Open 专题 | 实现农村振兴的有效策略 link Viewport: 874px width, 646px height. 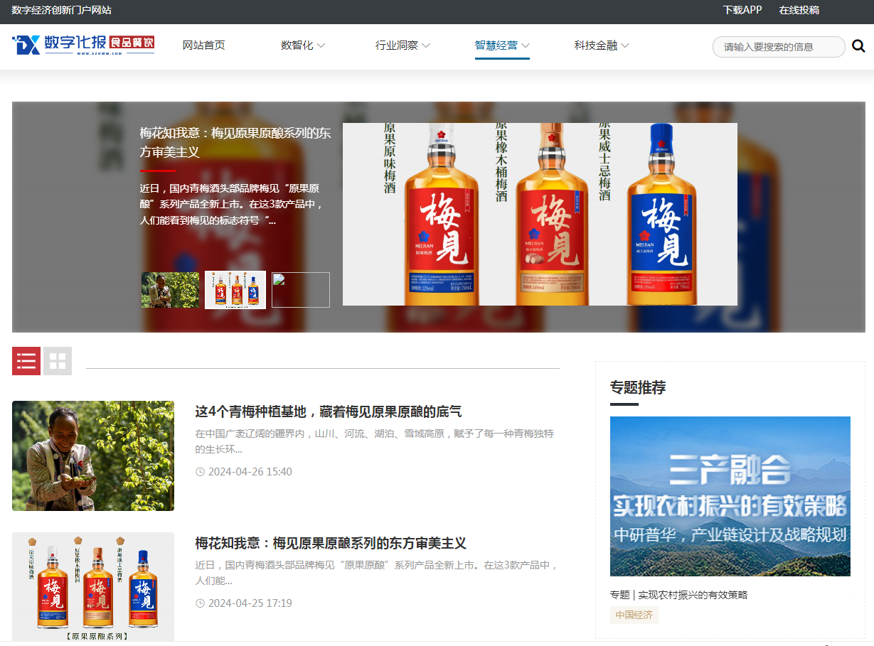tap(678, 595)
